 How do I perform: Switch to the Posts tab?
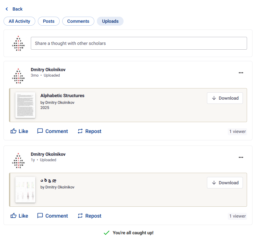(49, 21)
